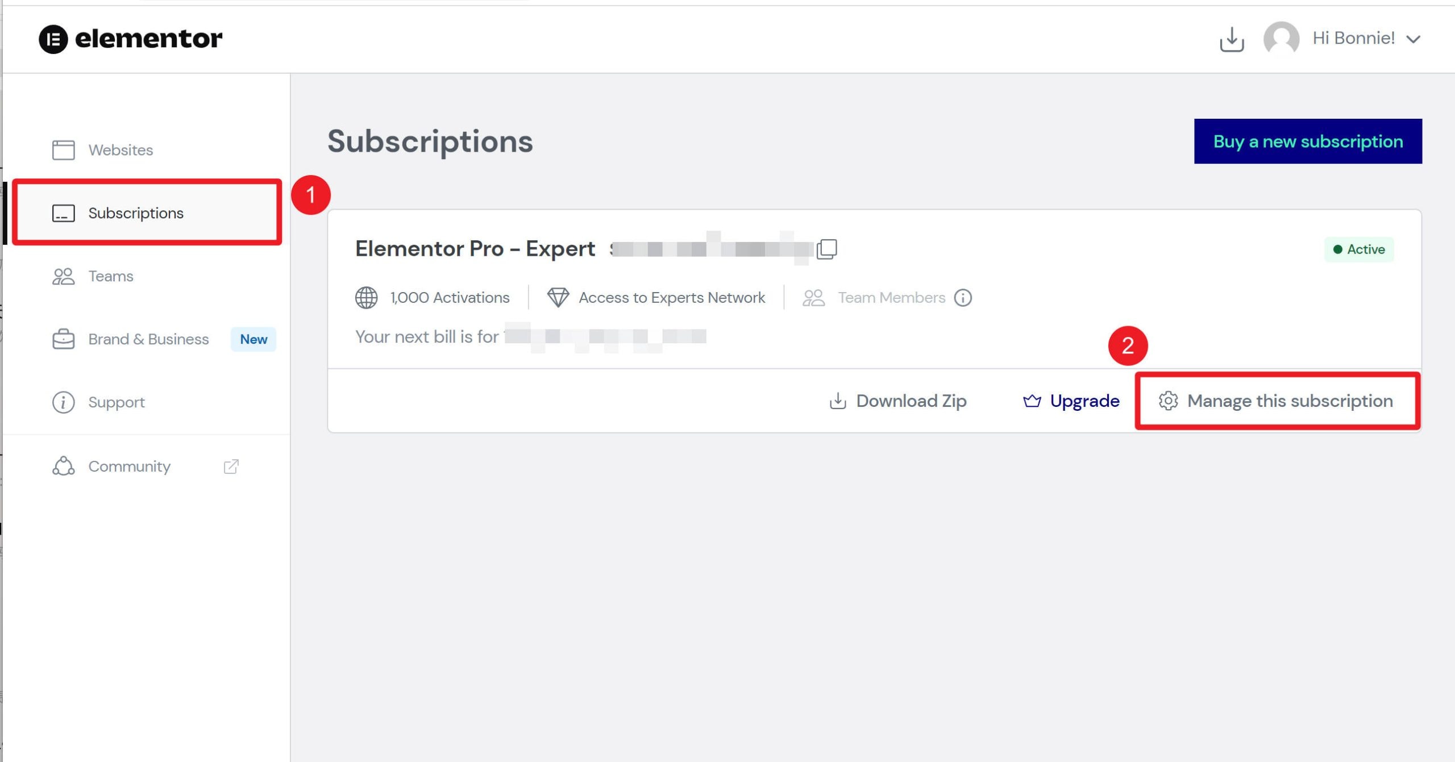The width and height of the screenshot is (1455, 762).
Task: Click the download/install icon top right
Action: 1232,39
